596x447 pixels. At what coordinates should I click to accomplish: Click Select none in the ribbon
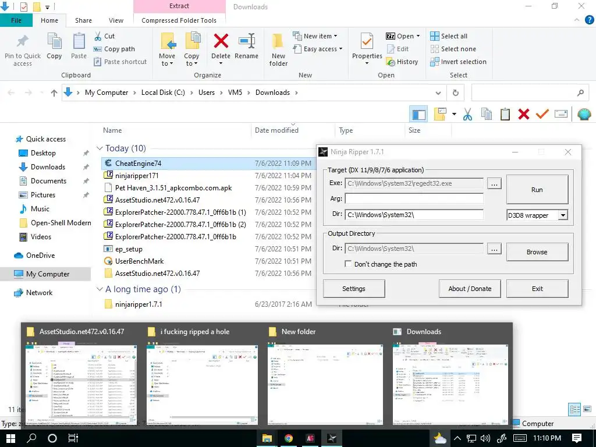pyautogui.click(x=453, y=49)
